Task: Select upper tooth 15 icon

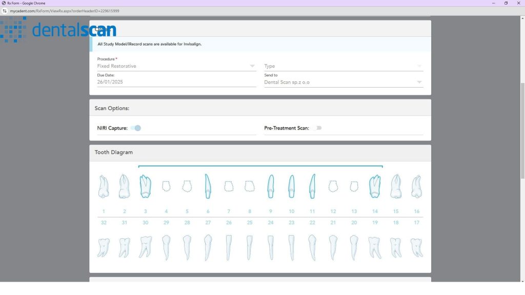Action: pos(396,186)
